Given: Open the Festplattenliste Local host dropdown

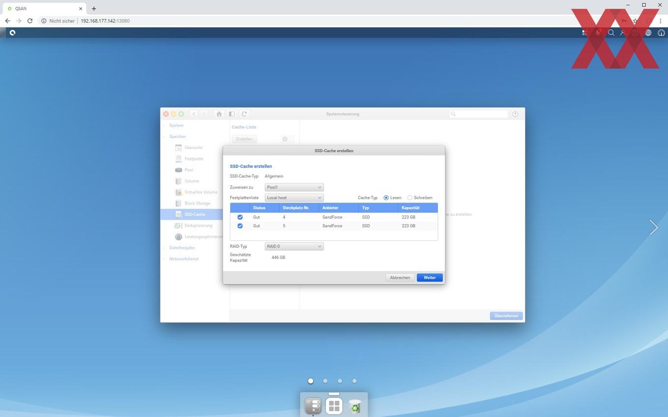Looking at the screenshot, I should coord(294,198).
